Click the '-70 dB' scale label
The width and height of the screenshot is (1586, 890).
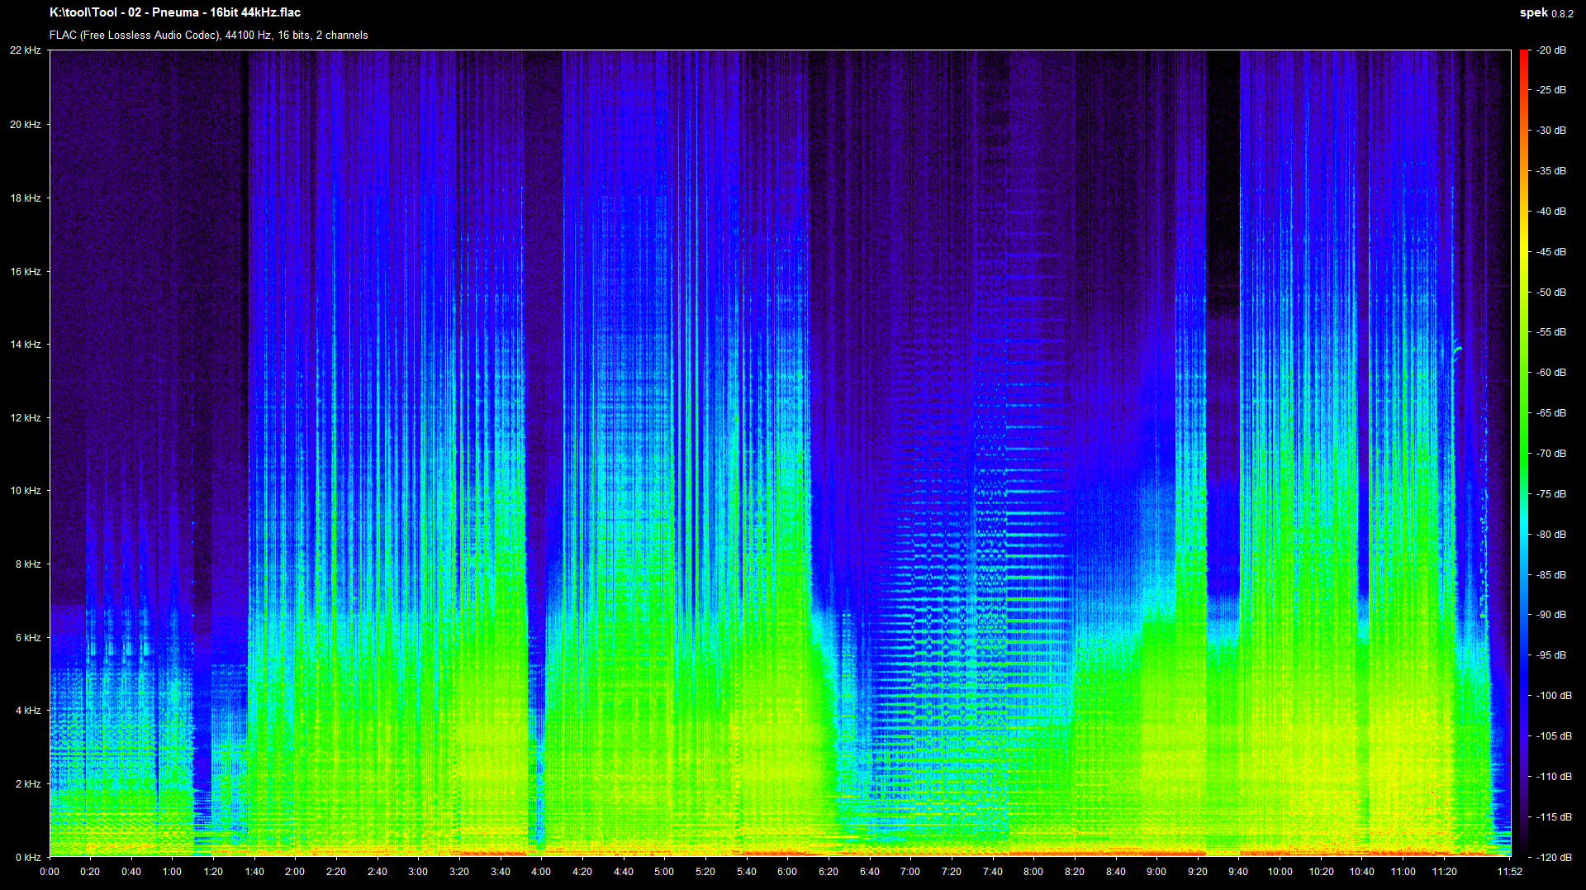click(1551, 454)
